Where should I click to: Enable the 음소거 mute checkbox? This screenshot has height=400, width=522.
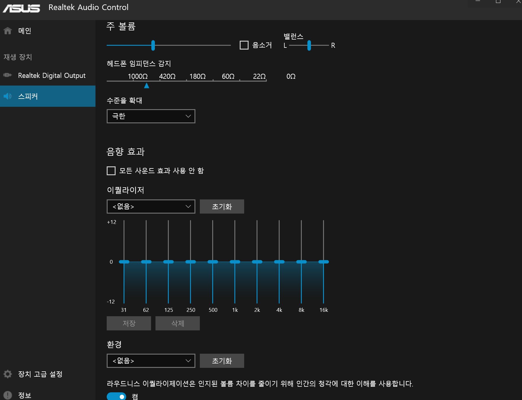[x=244, y=45]
